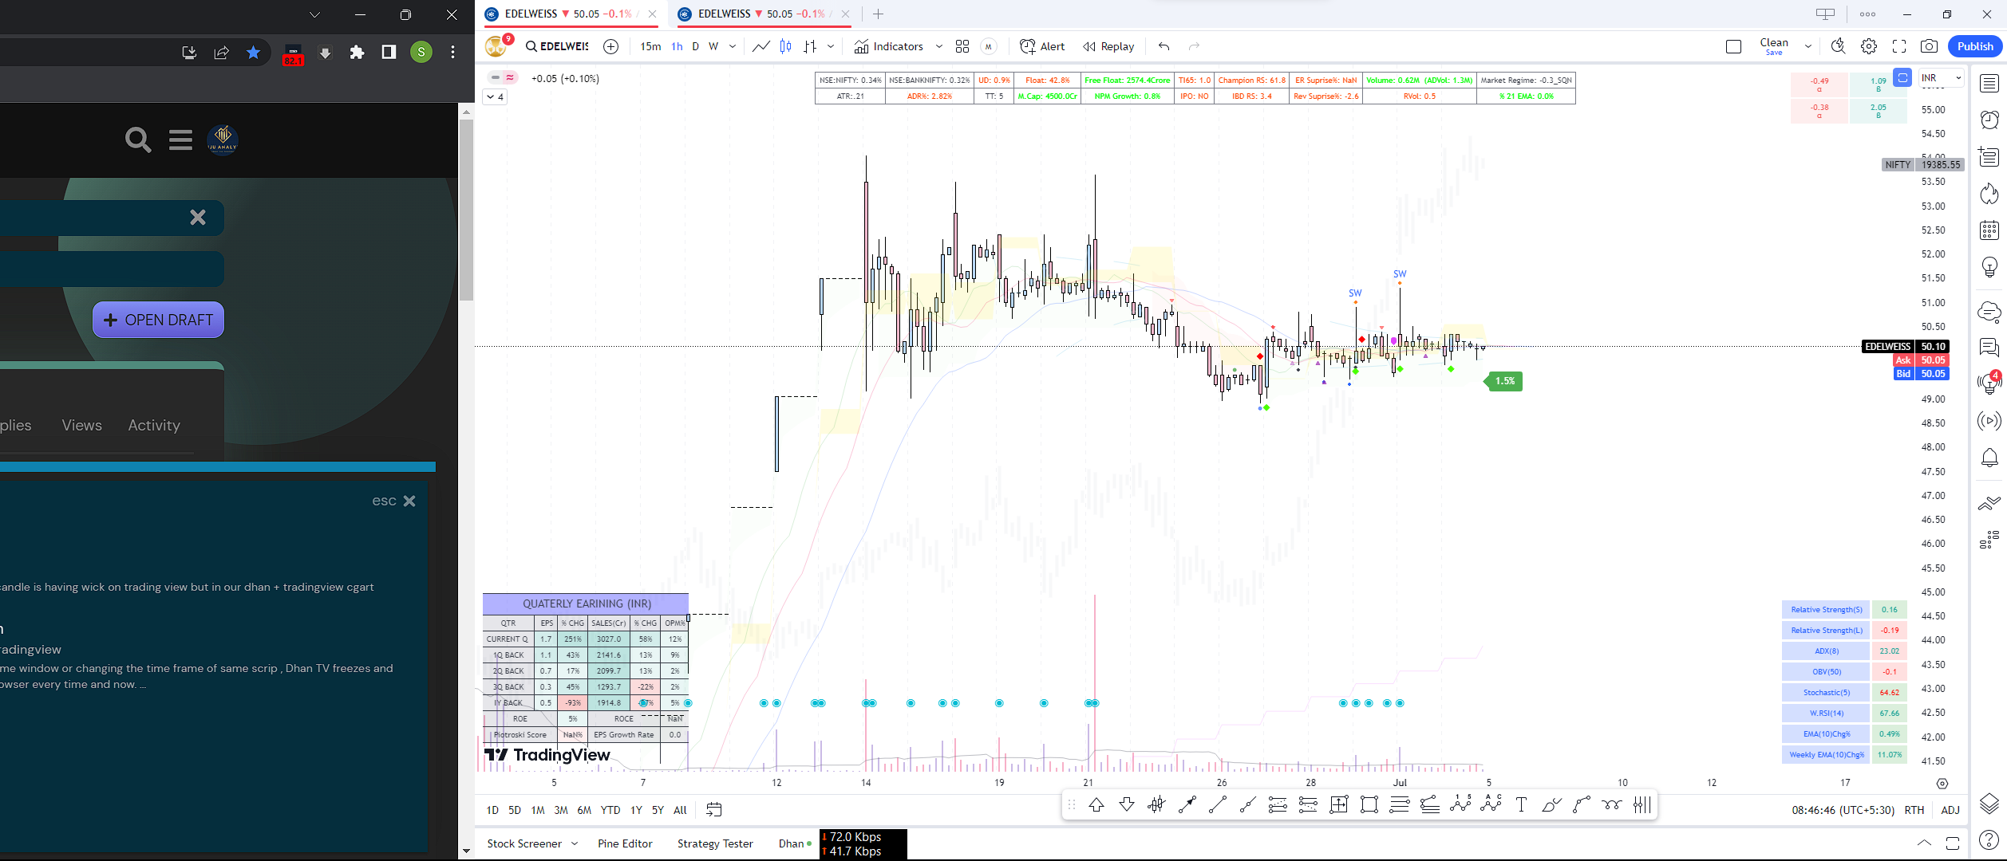Toggle the grey dash indicator pill
The width and height of the screenshot is (2007, 861).
496,77
